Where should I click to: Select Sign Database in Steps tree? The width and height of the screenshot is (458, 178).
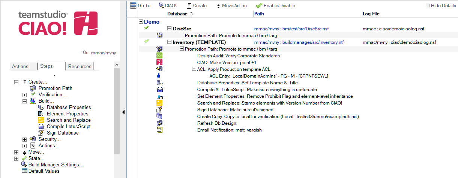pos(63,133)
